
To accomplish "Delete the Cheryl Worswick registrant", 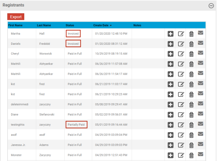I will click(191, 54).
